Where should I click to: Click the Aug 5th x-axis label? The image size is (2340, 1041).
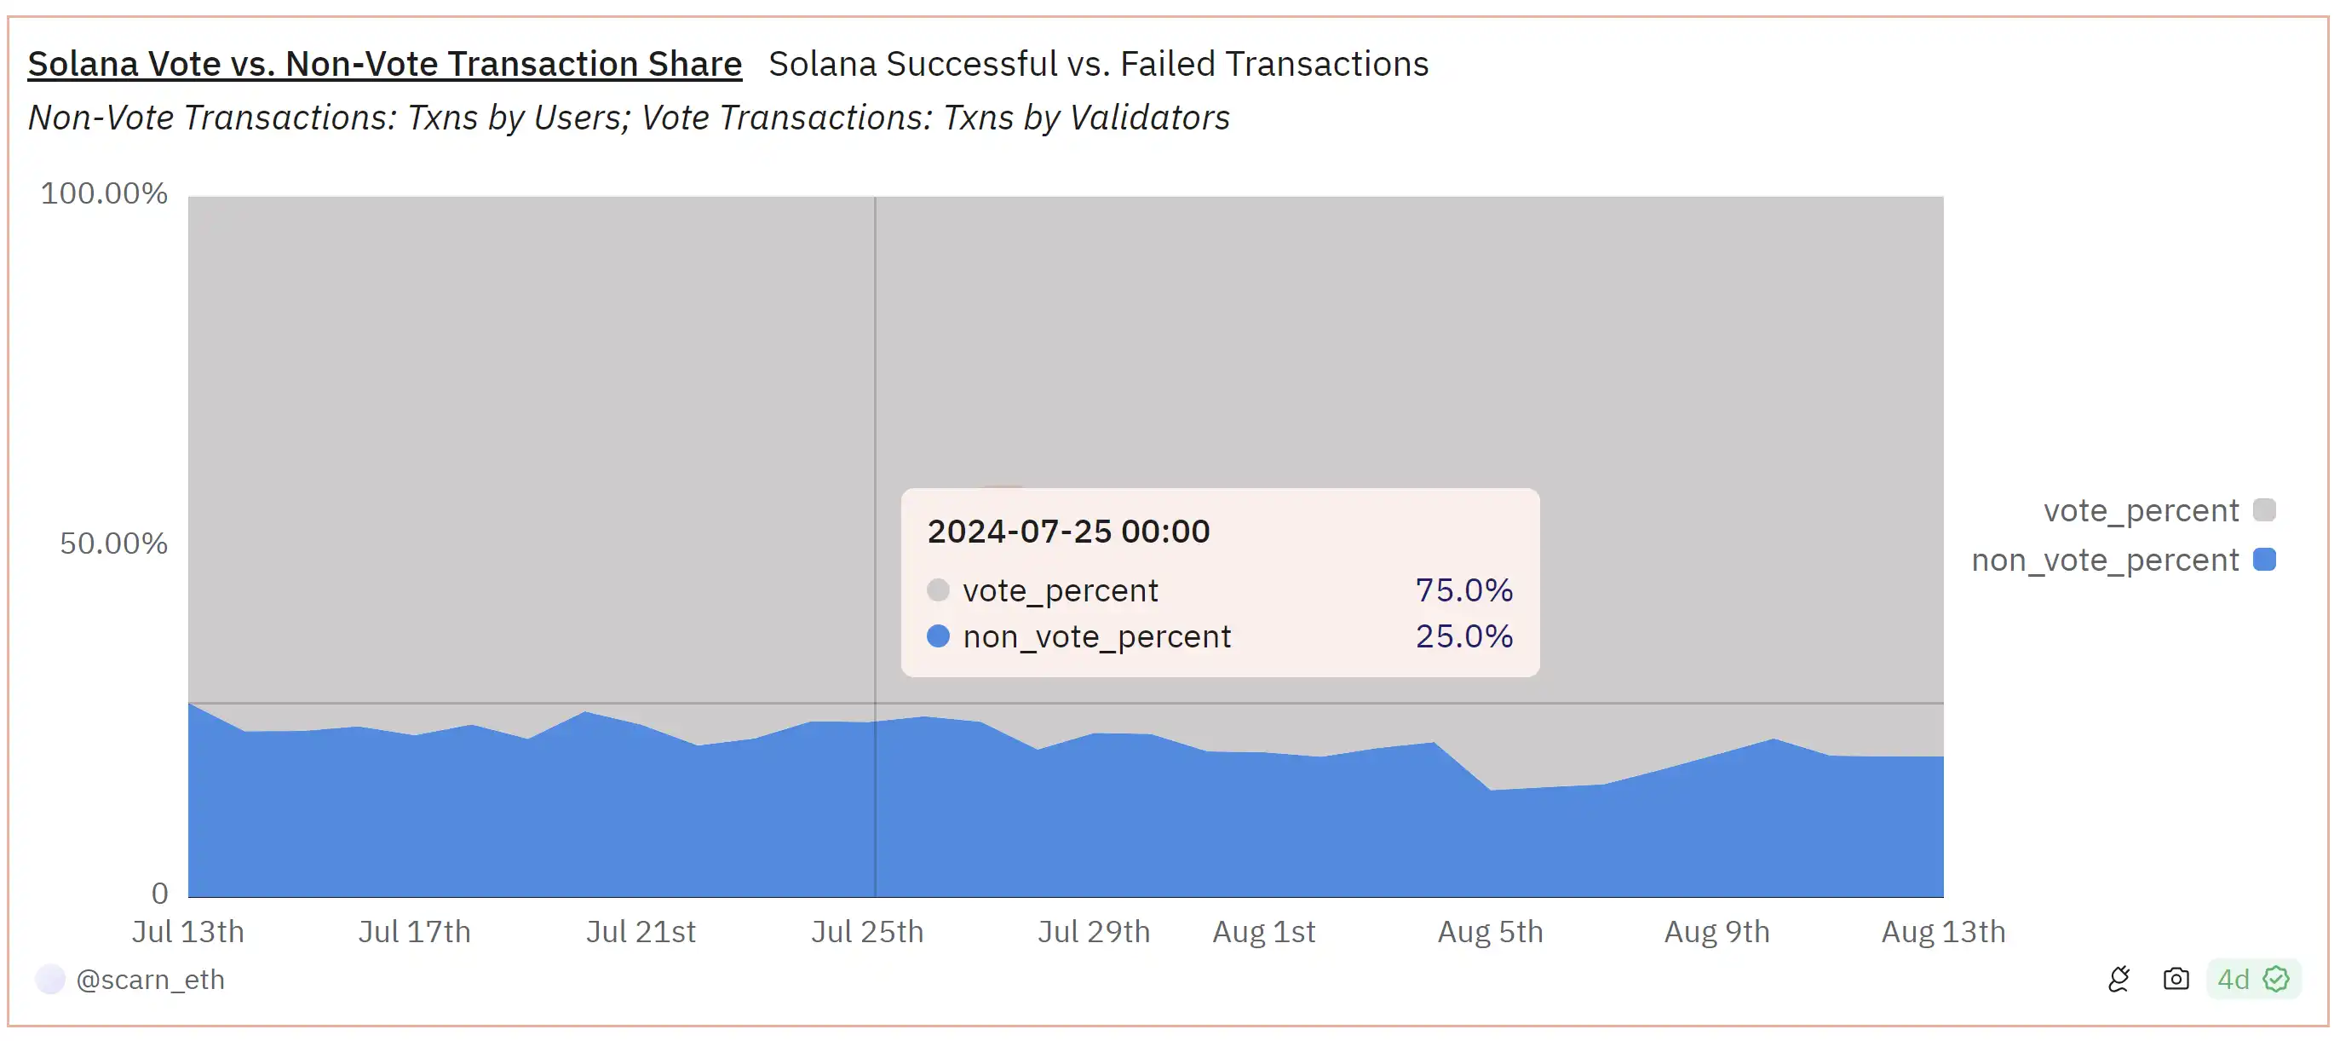(x=1490, y=931)
